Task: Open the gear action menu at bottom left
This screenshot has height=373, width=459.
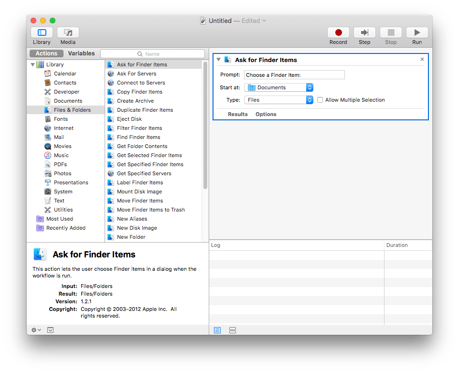Action: pos(36,330)
